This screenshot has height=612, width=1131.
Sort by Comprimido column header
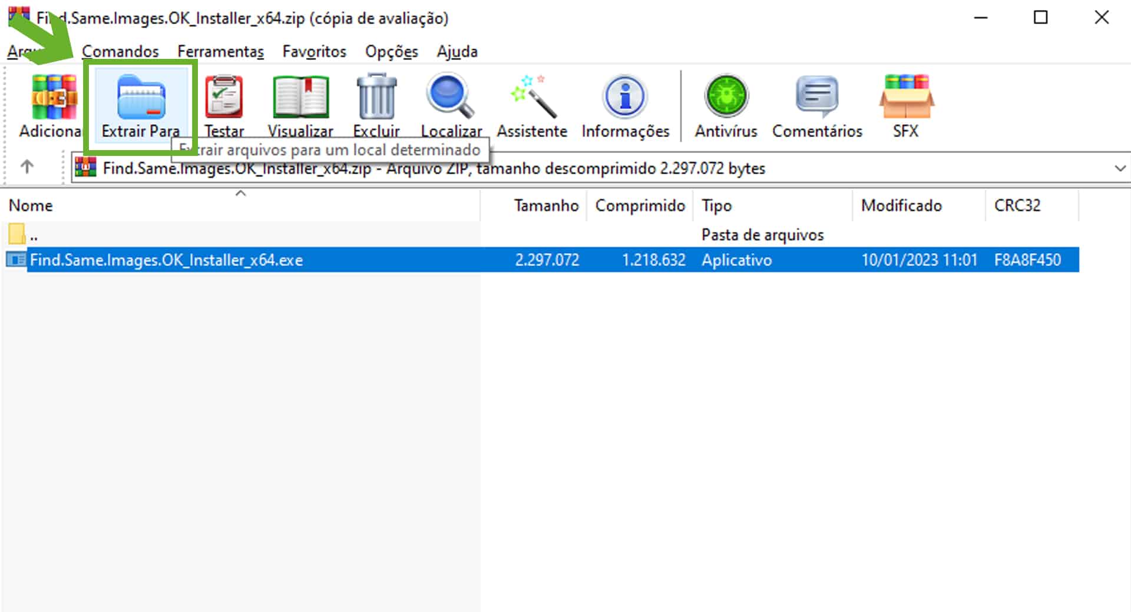click(640, 205)
